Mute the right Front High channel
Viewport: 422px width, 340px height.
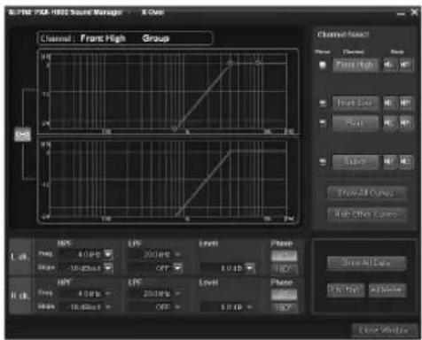coord(406,65)
